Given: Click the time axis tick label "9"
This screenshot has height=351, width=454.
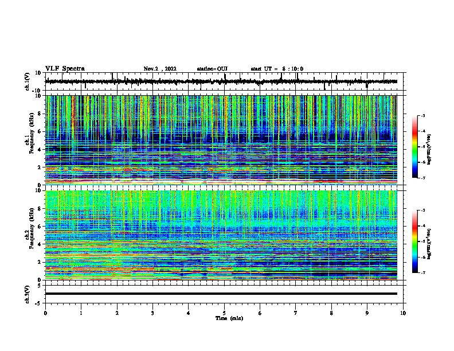Looking at the screenshot, I should pyautogui.click(x=367, y=313).
